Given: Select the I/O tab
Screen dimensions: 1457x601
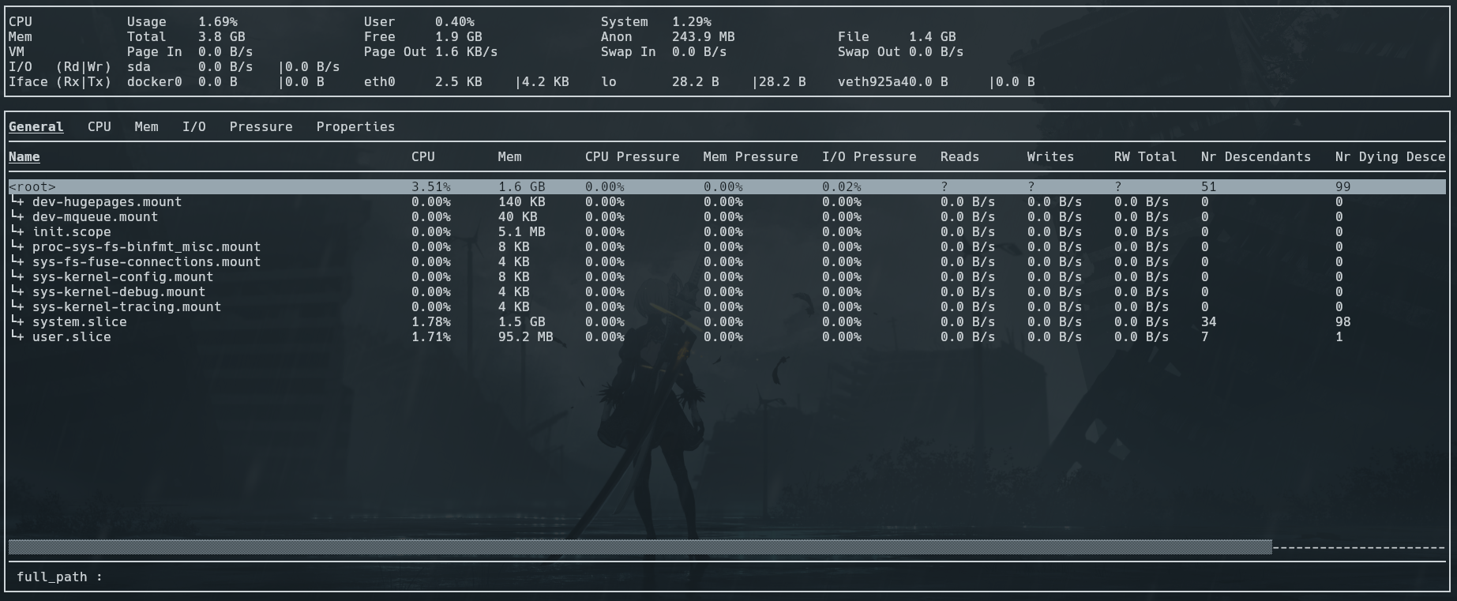Looking at the screenshot, I should click(193, 126).
